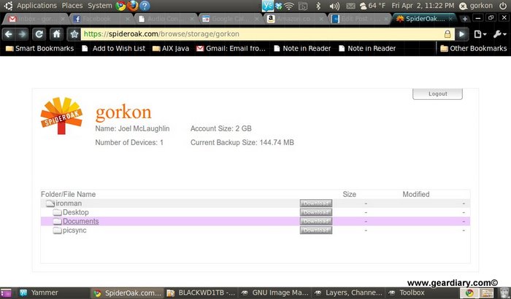Download the Desktop folder
The height and width of the screenshot is (299, 511).
(x=316, y=212)
